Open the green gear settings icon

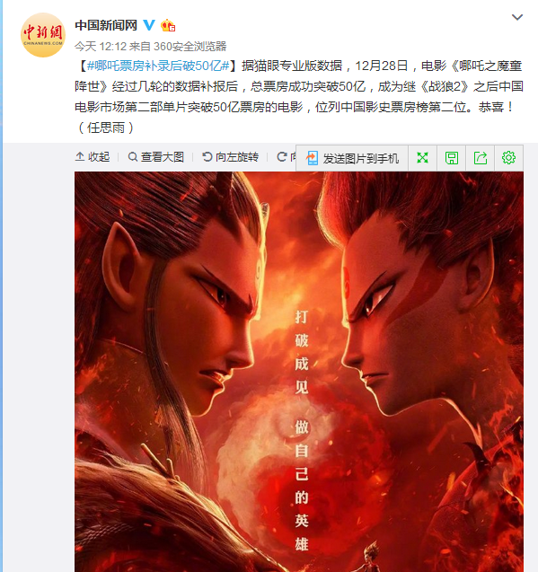508,158
